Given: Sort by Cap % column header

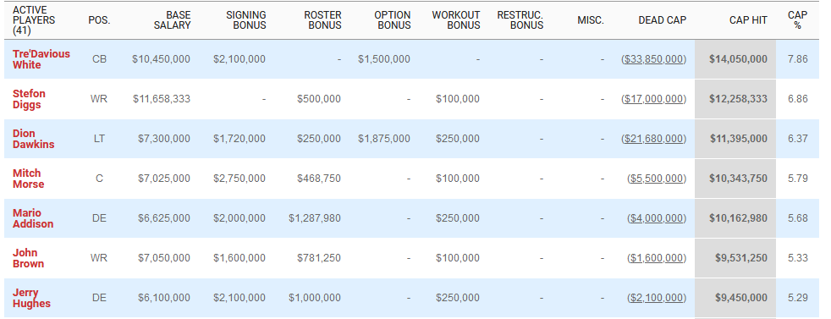Looking at the screenshot, I should click(798, 20).
